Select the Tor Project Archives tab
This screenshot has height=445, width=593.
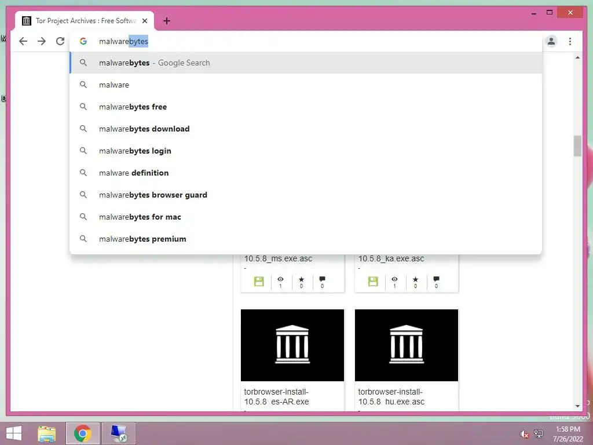tap(85, 21)
